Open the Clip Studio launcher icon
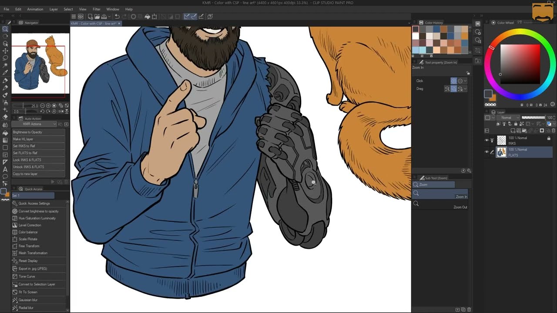The width and height of the screenshot is (557, 313). [81, 17]
